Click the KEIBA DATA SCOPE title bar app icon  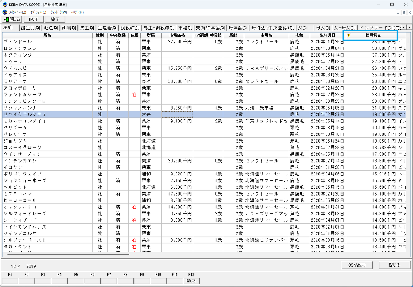[5, 5]
